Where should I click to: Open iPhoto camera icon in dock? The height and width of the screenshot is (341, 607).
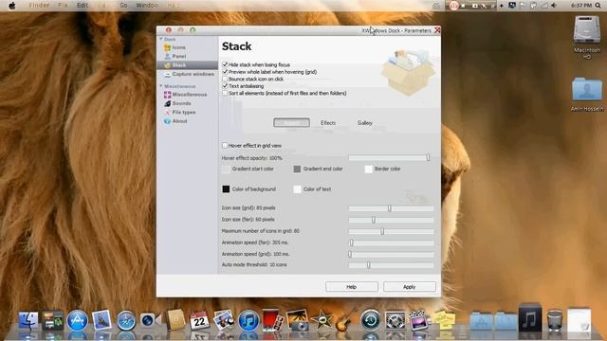(297, 320)
